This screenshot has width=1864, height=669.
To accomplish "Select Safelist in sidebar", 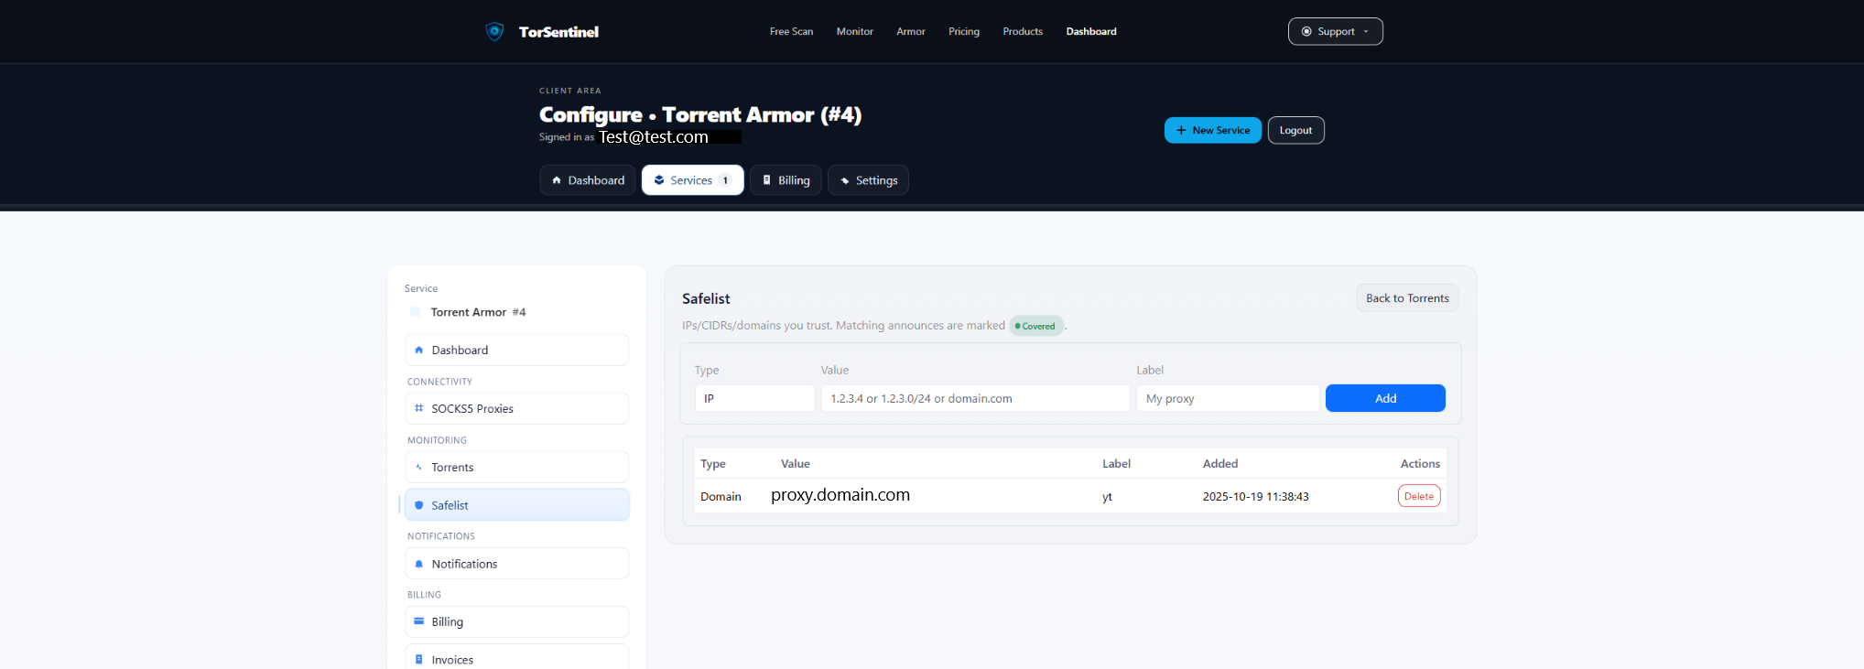I will click(x=516, y=505).
